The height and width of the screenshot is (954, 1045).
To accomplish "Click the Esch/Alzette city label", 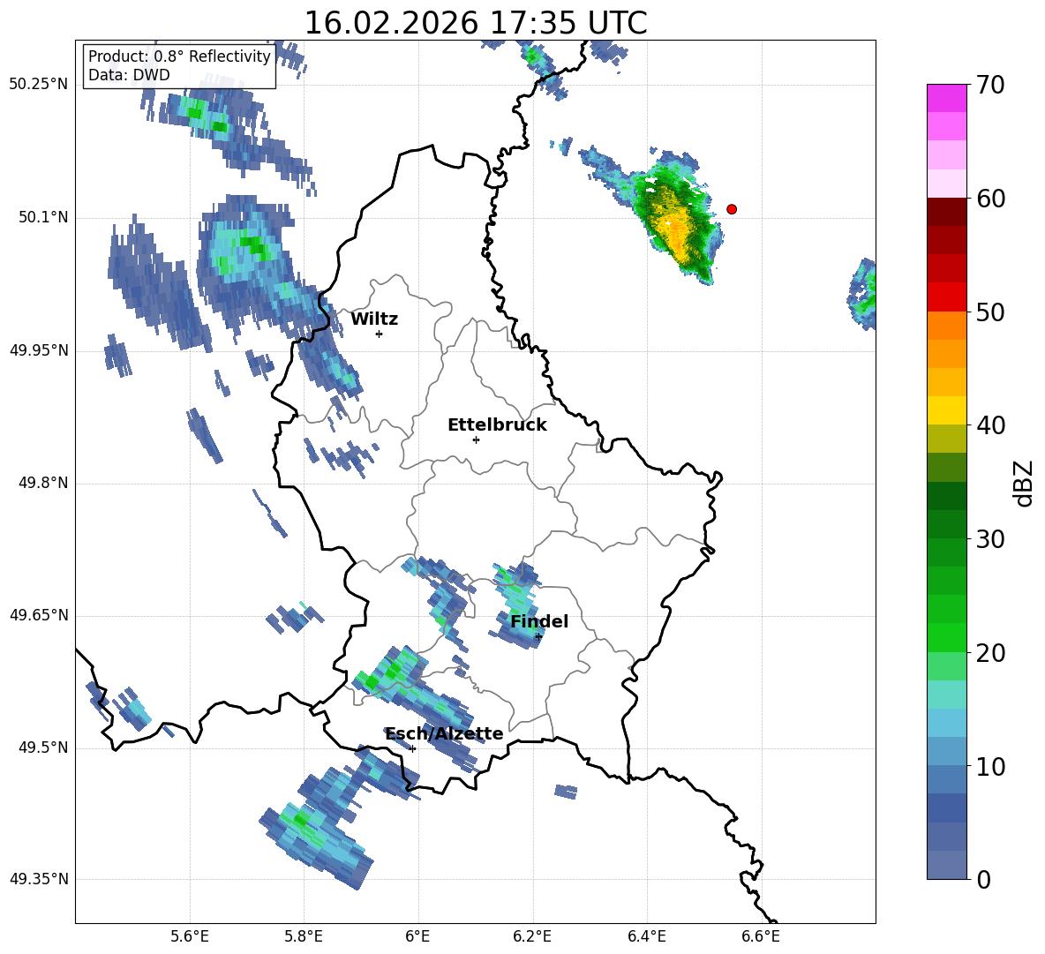I will pyautogui.click(x=445, y=733).
